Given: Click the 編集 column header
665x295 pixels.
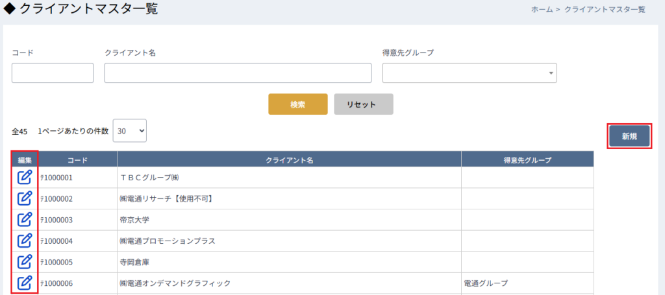Looking at the screenshot, I should [25, 159].
